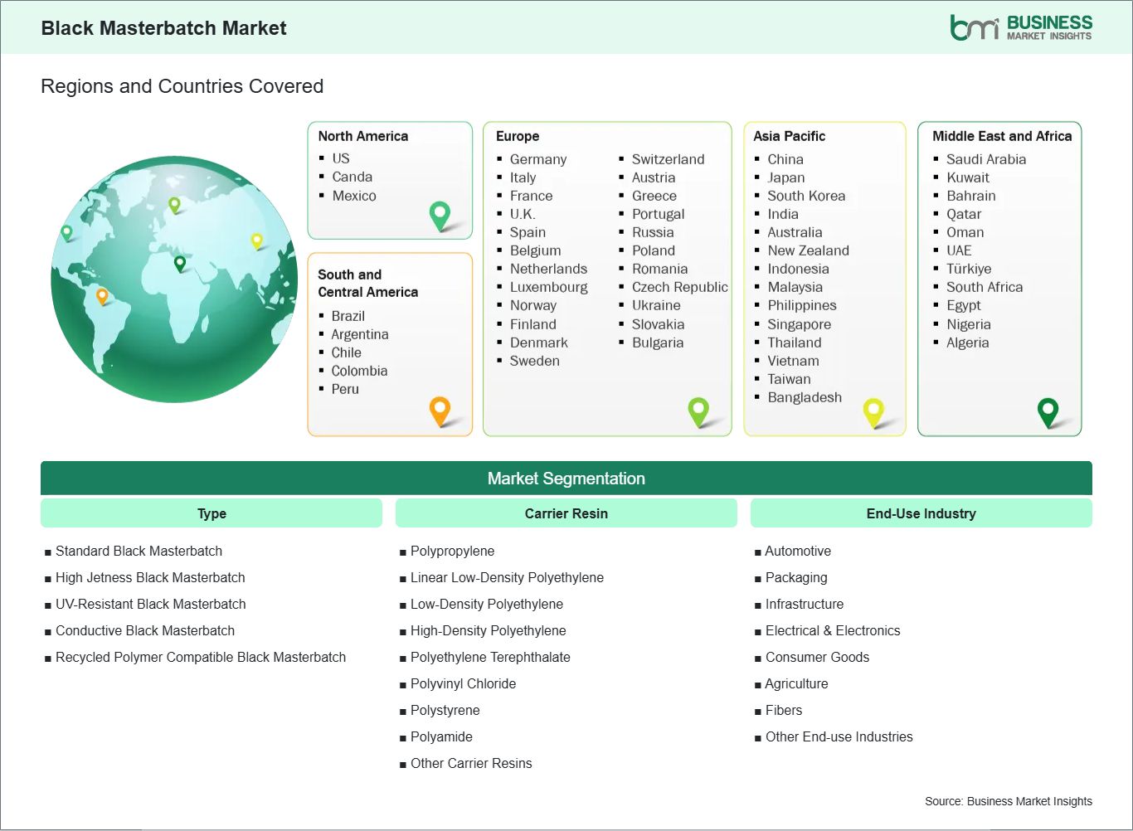The image size is (1133, 831).
Task: Click the yellow map pin on the globe
Action: pos(256,241)
